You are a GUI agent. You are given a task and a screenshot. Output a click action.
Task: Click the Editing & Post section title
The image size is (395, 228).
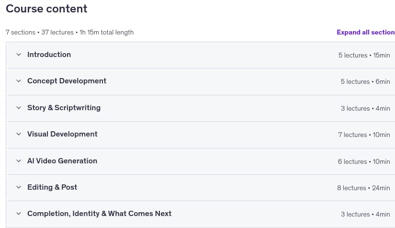(x=52, y=187)
